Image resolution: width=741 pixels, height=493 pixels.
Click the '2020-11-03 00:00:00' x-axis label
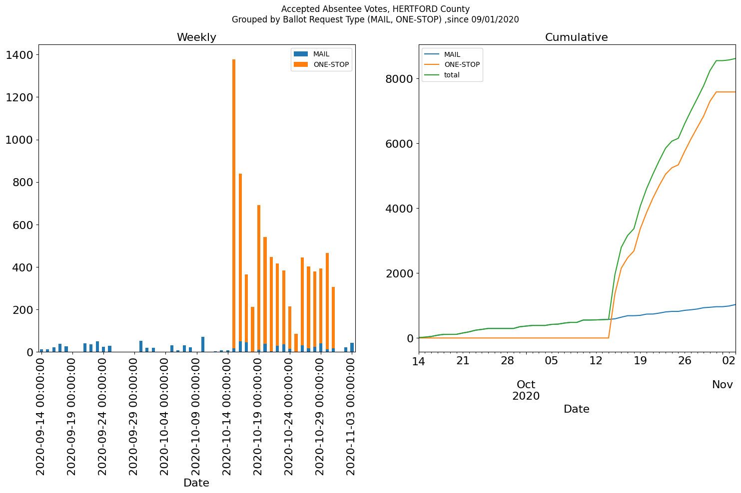351,415
